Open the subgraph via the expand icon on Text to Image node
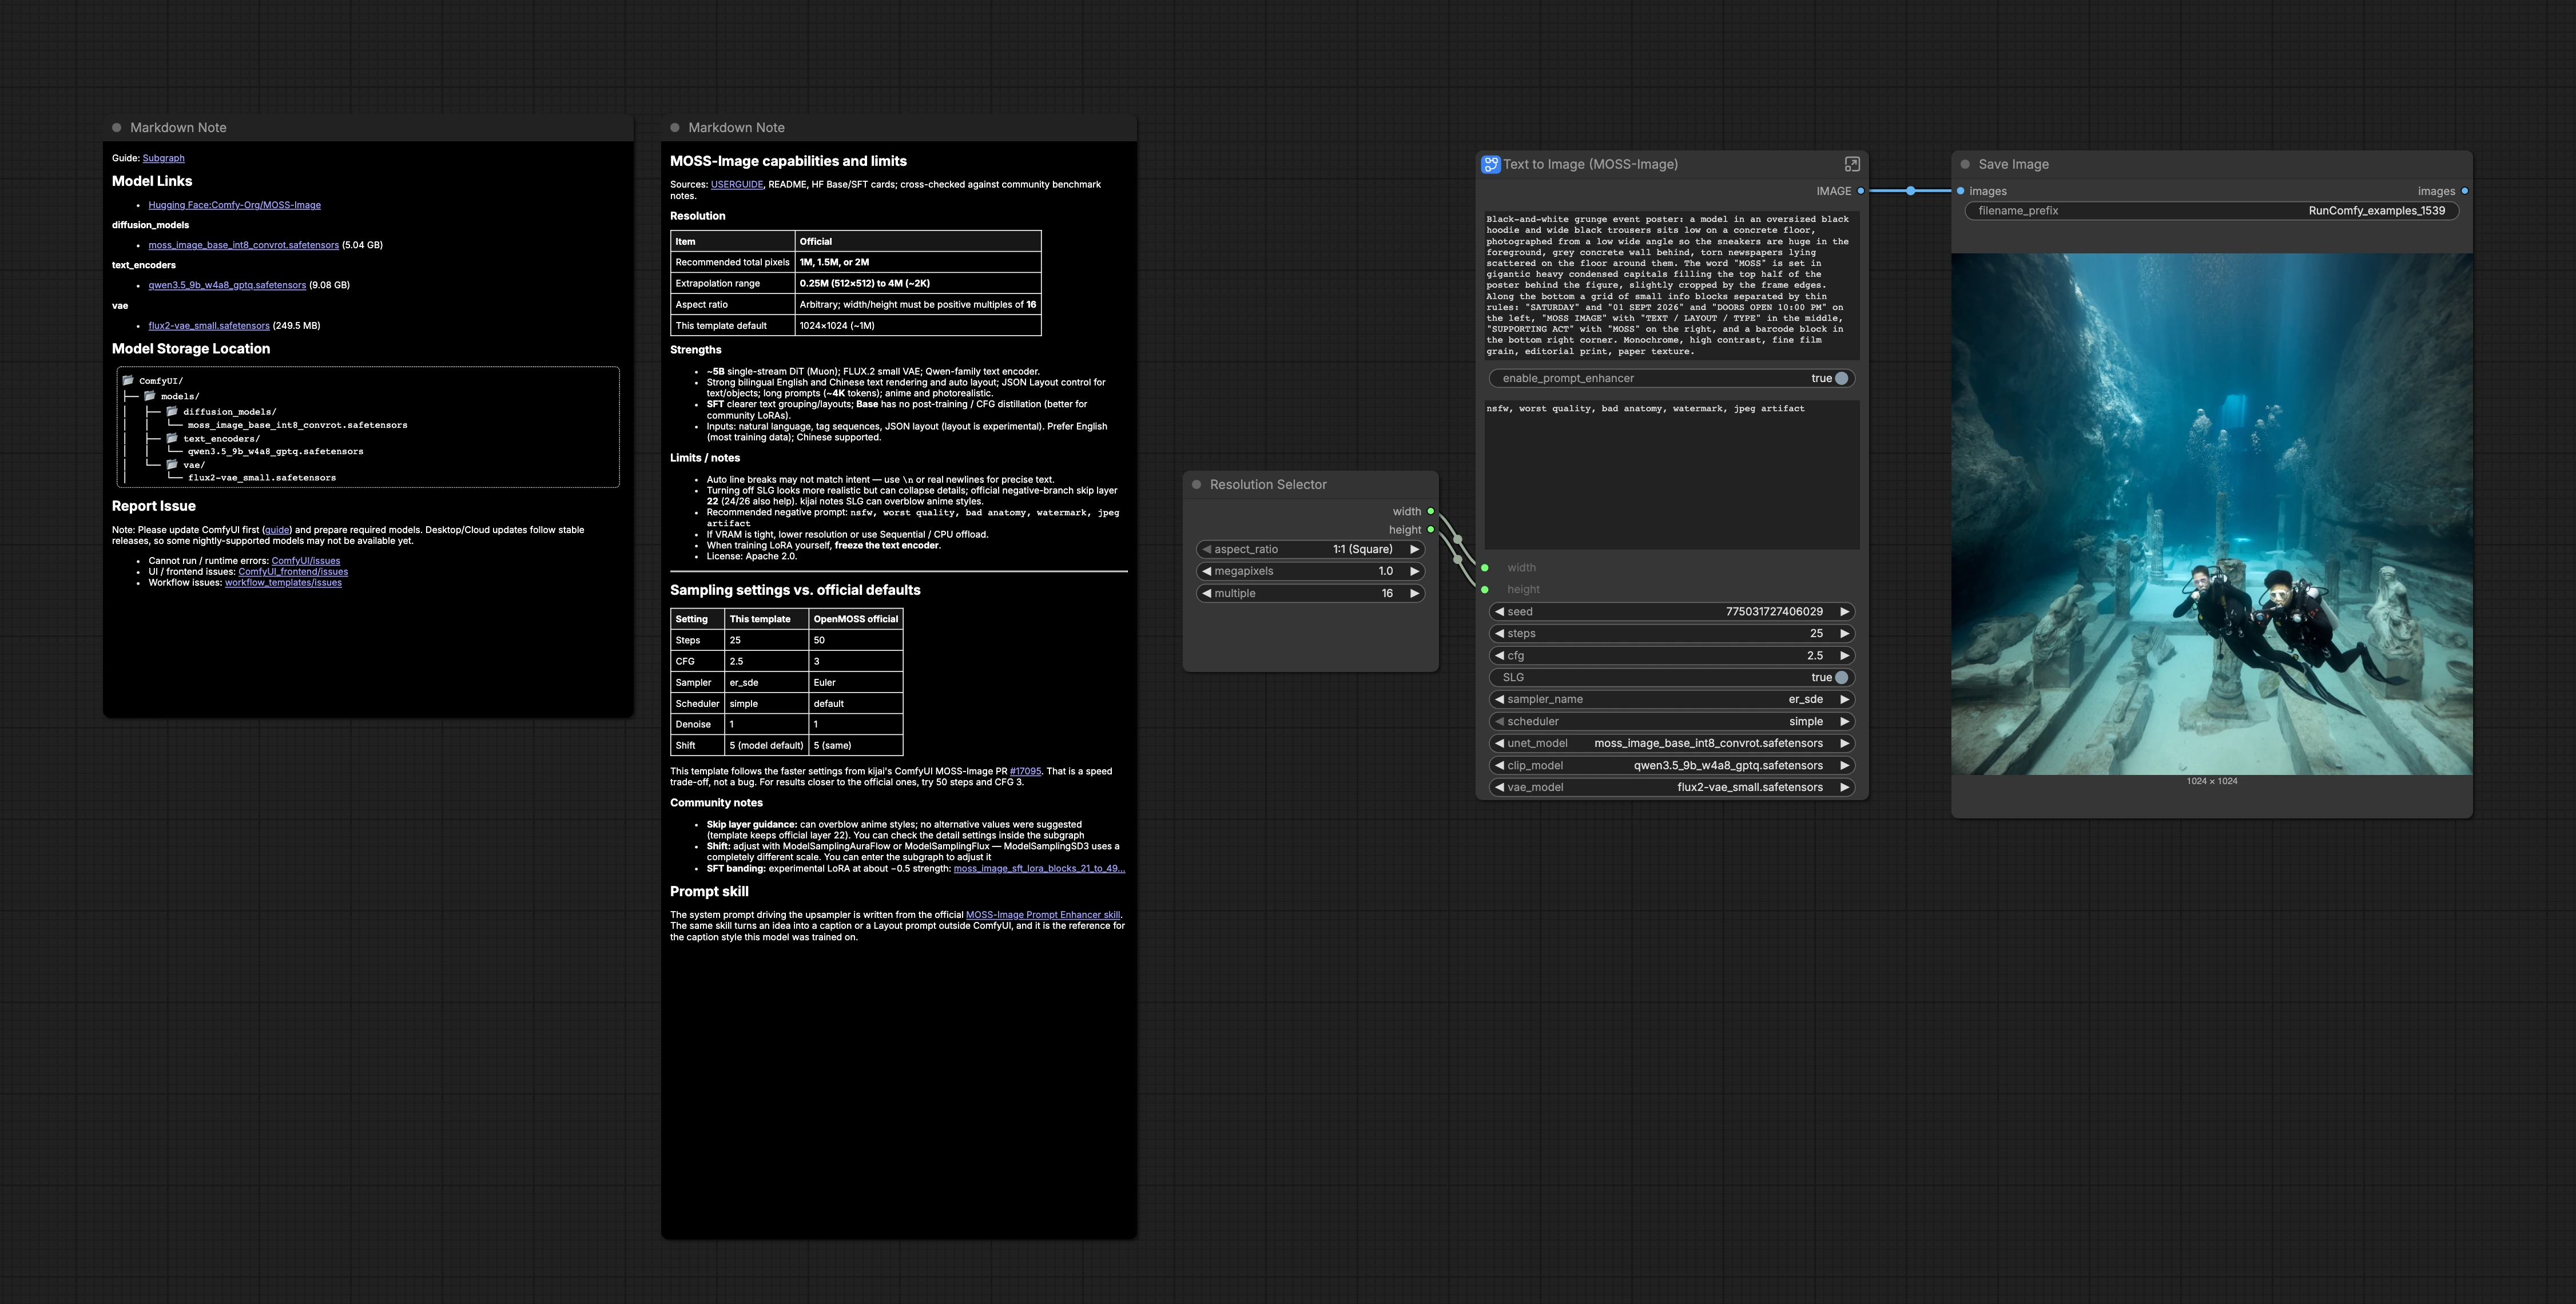Image resolution: width=2576 pixels, height=1304 pixels. tap(1851, 164)
